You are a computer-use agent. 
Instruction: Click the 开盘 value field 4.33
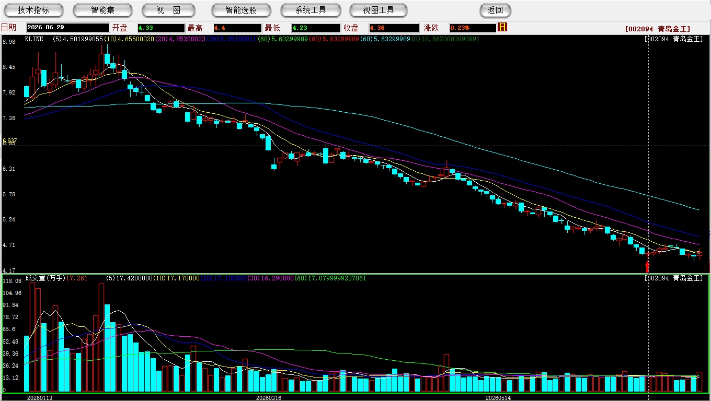[161, 28]
